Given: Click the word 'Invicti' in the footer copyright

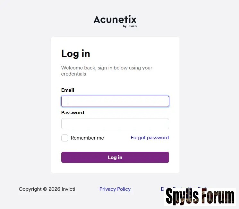Looking at the screenshot, I should [x=68, y=189].
